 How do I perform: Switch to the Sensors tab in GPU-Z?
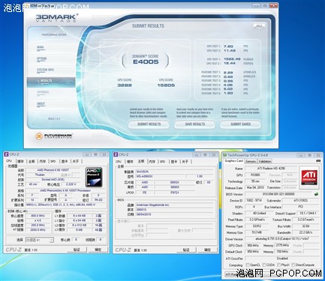[x=251, y=161]
